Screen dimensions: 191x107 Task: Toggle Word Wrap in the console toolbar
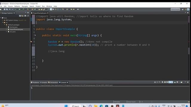tap(167, 82)
